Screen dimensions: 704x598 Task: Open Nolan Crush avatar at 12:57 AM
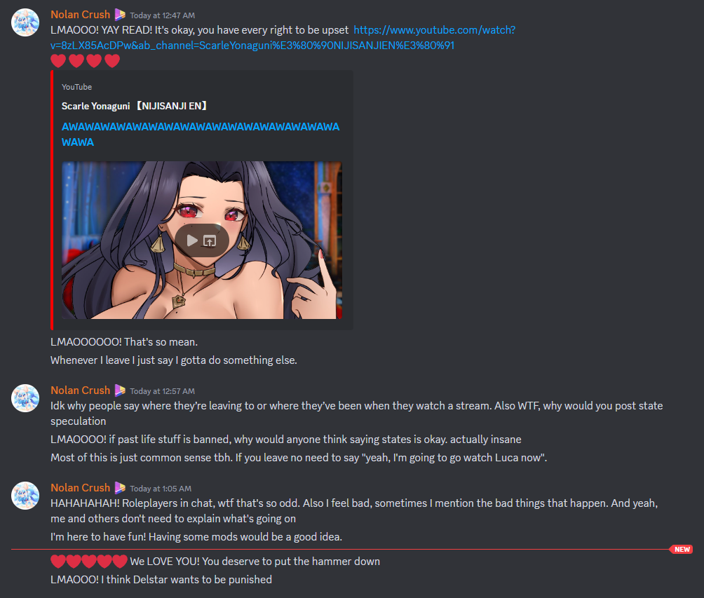[25, 397]
